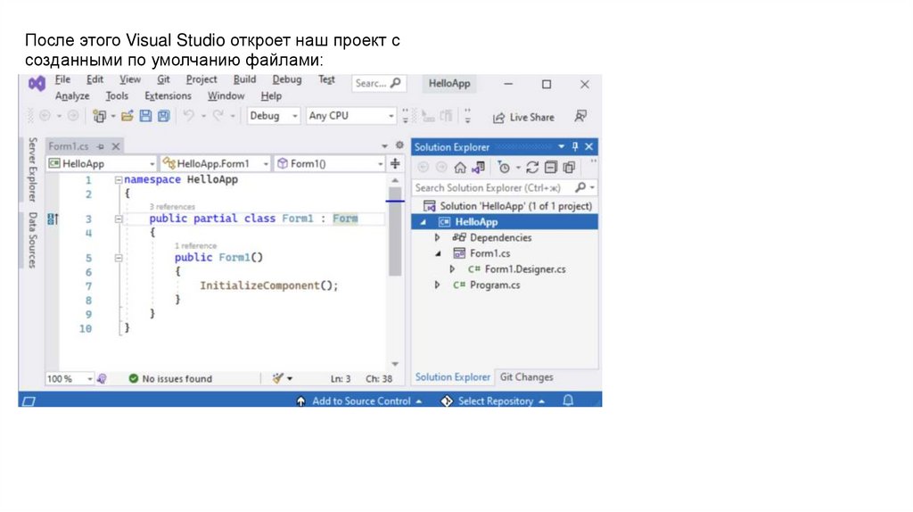Click the Show All Files icon
This screenshot has height=512, width=913.
coord(569,168)
